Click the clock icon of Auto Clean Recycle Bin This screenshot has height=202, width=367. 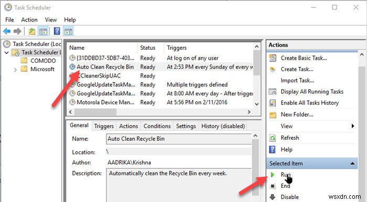click(x=72, y=67)
